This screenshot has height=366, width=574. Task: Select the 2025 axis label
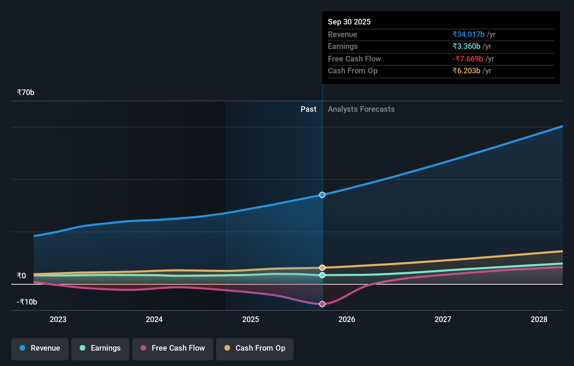251,319
